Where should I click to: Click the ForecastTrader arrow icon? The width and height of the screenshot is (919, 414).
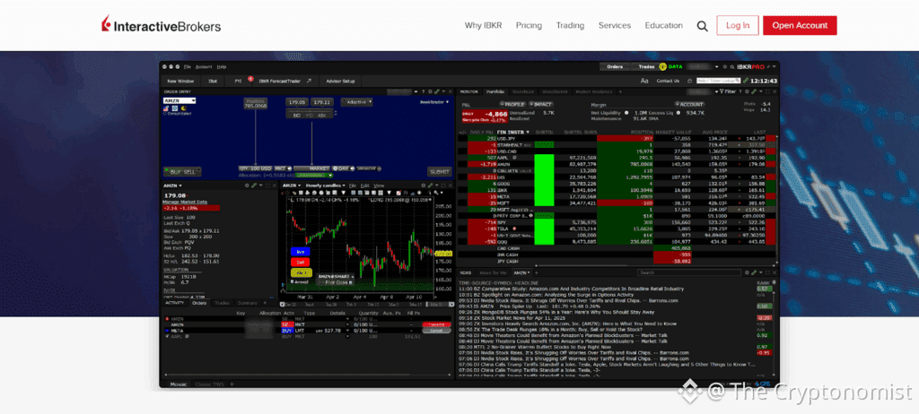click(x=309, y=81)
